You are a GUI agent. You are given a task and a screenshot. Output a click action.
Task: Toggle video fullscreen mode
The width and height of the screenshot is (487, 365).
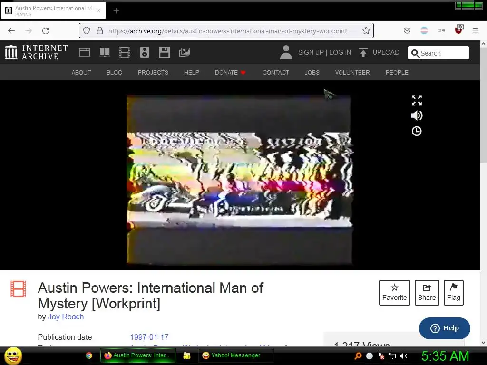pos(417,100)
